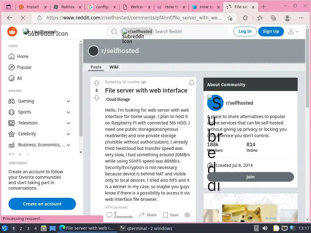Screen dimensions: 311x233
Task: Go back with browser back arrow
Action: [10, 18]
